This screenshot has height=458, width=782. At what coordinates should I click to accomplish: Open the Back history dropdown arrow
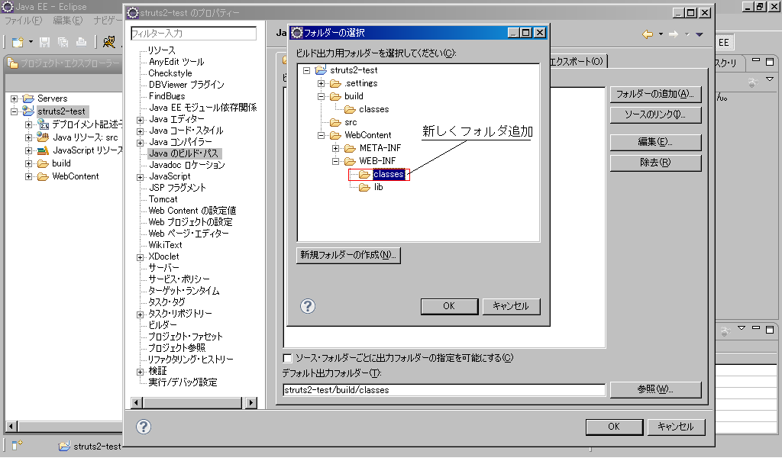point(661,34)
